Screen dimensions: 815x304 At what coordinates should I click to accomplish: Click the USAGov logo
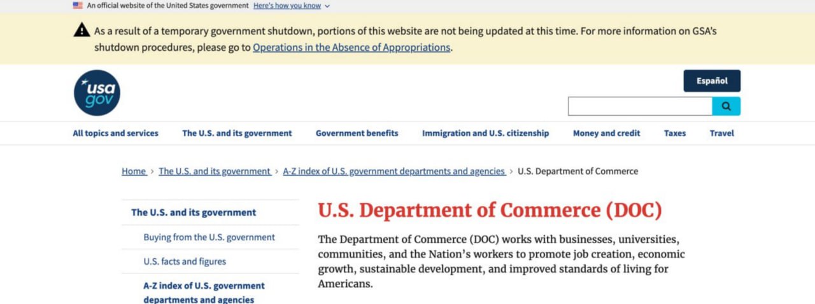point(97,93)
